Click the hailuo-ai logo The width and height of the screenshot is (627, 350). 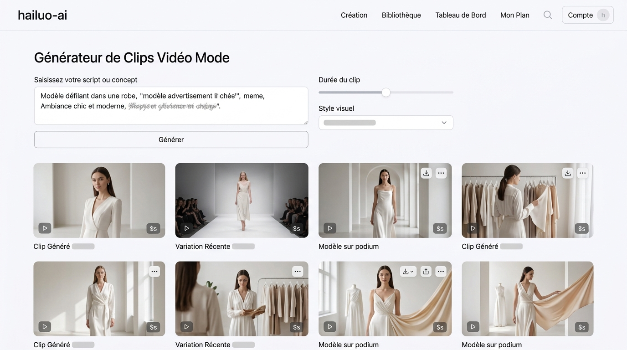[x=42, y=15]
